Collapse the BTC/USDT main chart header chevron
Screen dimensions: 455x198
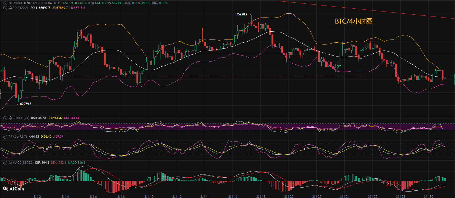coord(5,3)
